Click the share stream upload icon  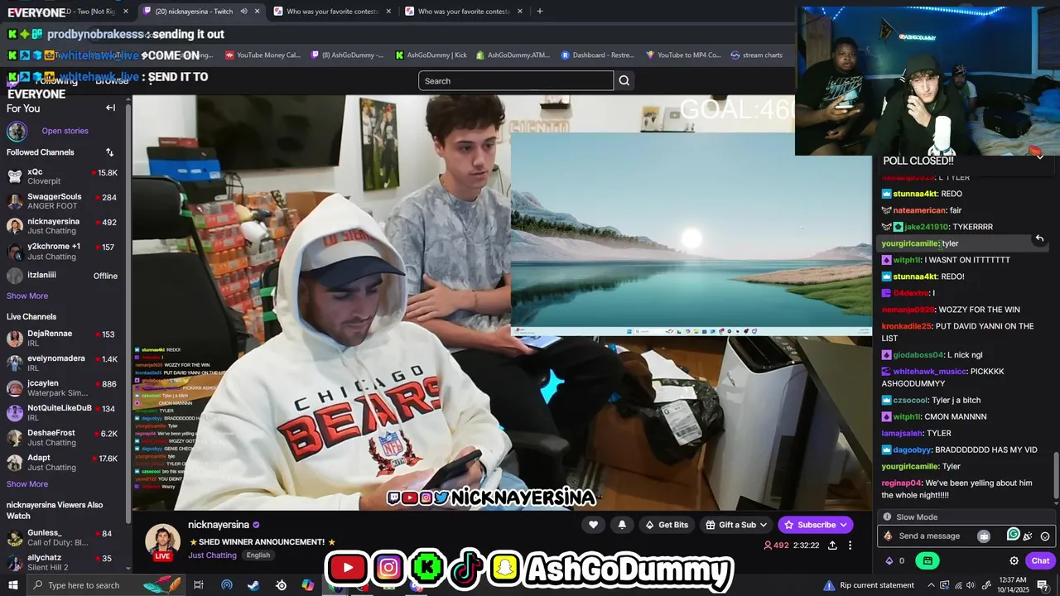(832, 546)
